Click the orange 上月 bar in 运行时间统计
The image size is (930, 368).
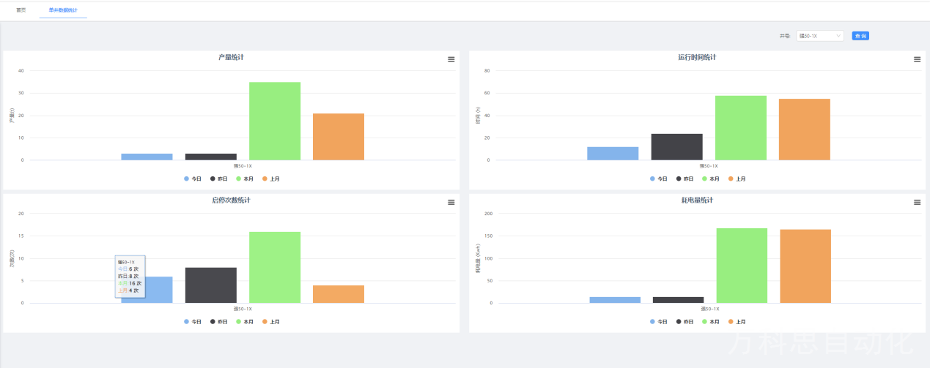(x=805, y=129)
